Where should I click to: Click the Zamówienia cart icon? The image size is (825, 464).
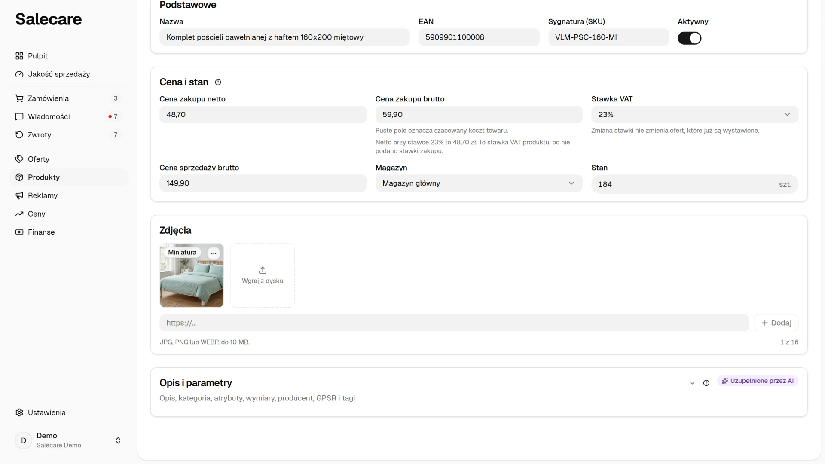(x=19, y=98)
